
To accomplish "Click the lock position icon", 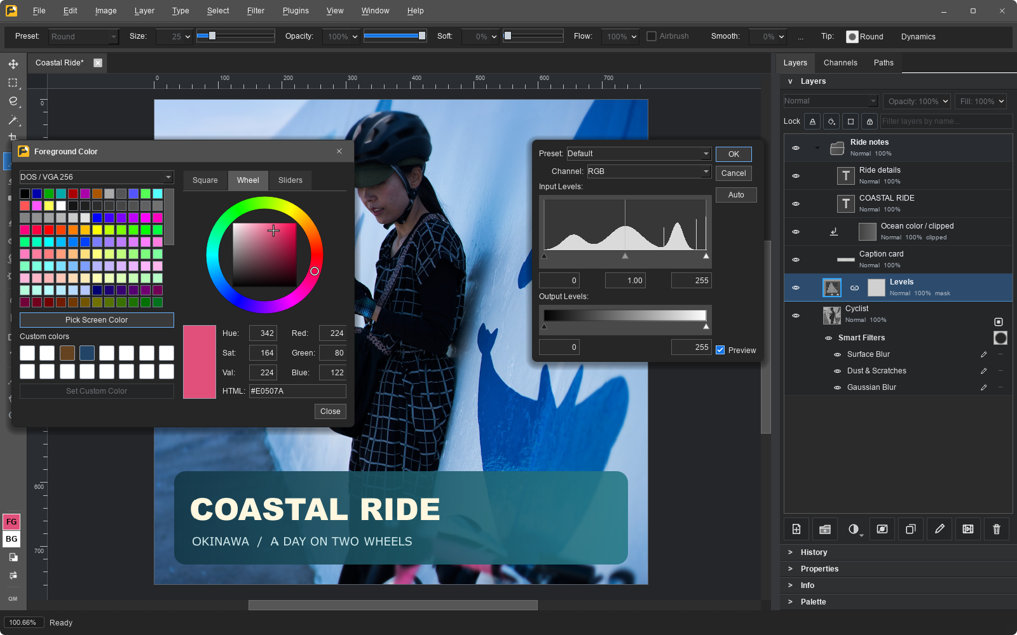I will point(850,121).
